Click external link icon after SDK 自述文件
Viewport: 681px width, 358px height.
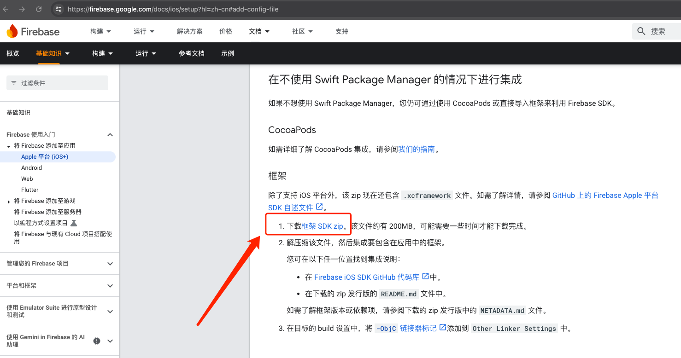tap(319, 207)
